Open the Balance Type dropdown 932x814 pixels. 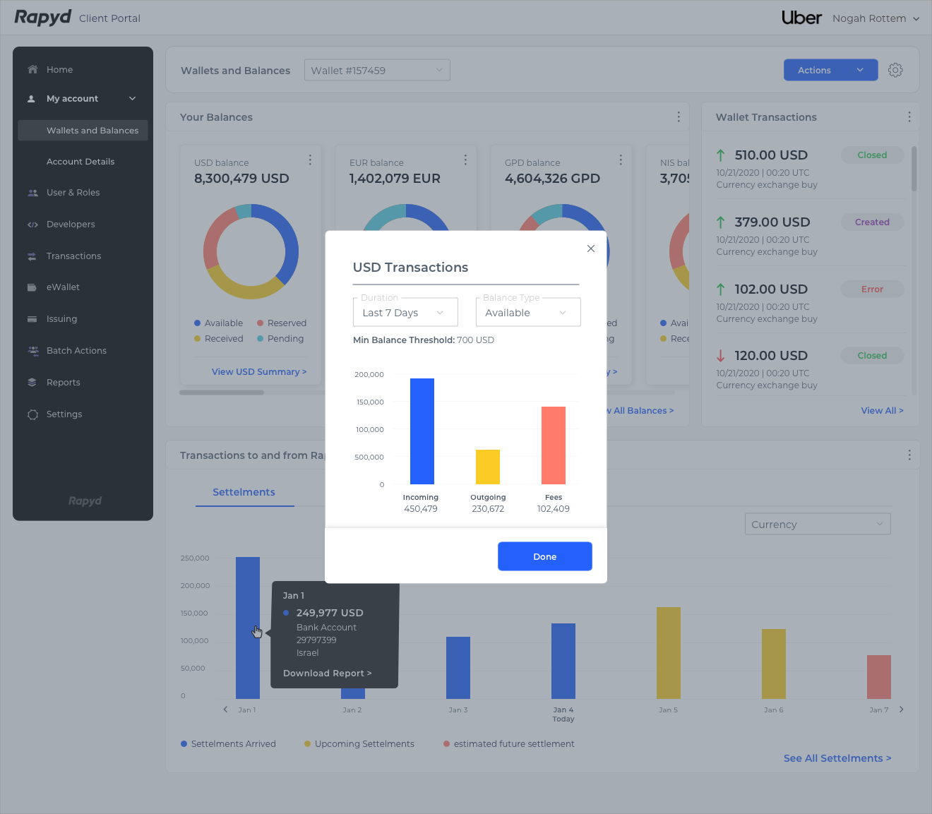(527, 313)
